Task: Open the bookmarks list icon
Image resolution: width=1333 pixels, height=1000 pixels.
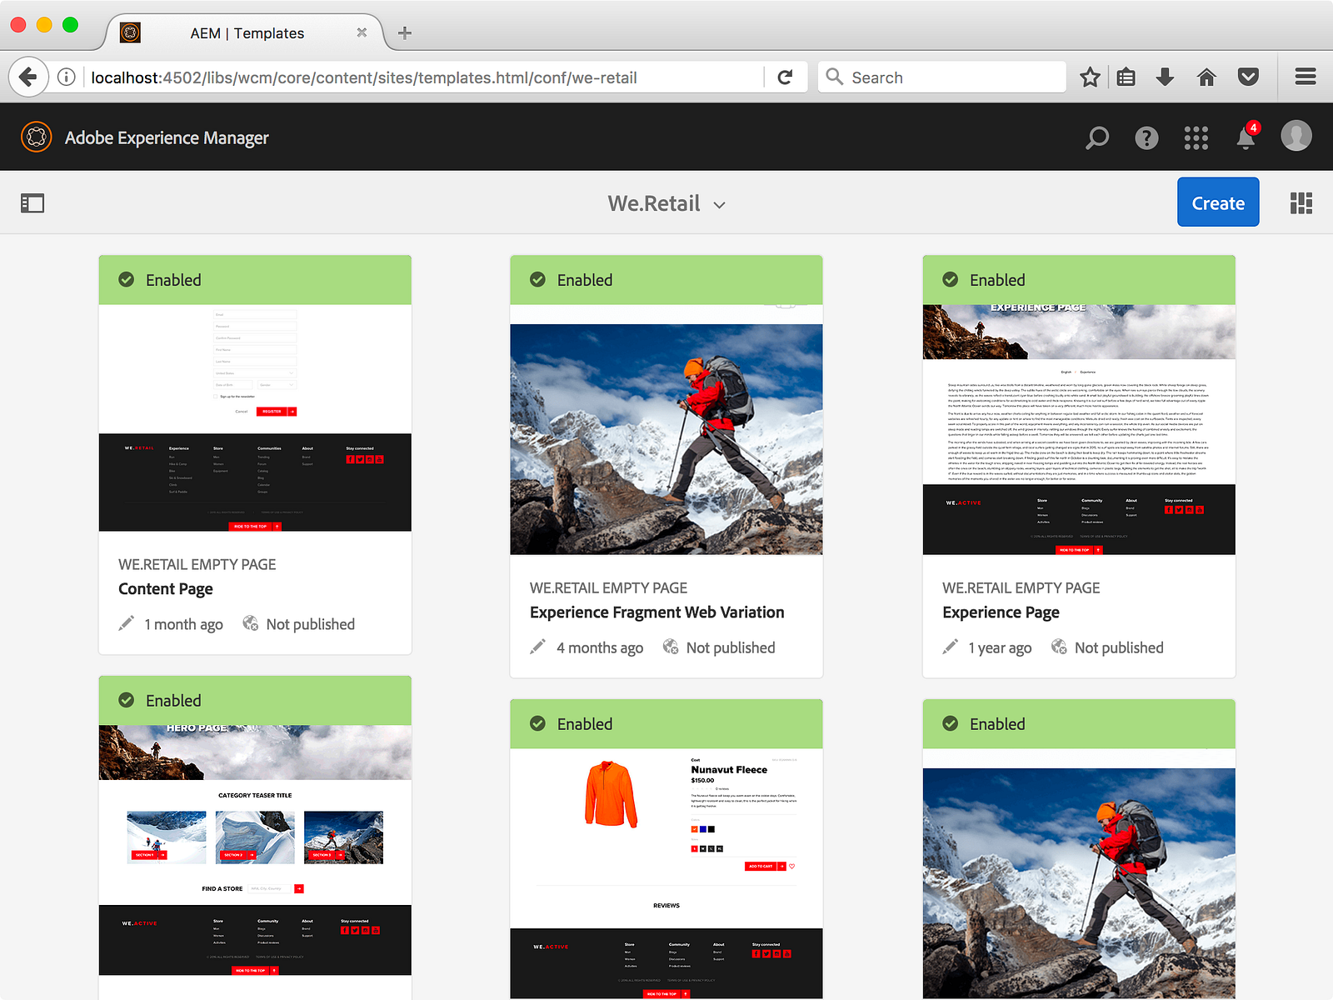Action: point(1126,77)
